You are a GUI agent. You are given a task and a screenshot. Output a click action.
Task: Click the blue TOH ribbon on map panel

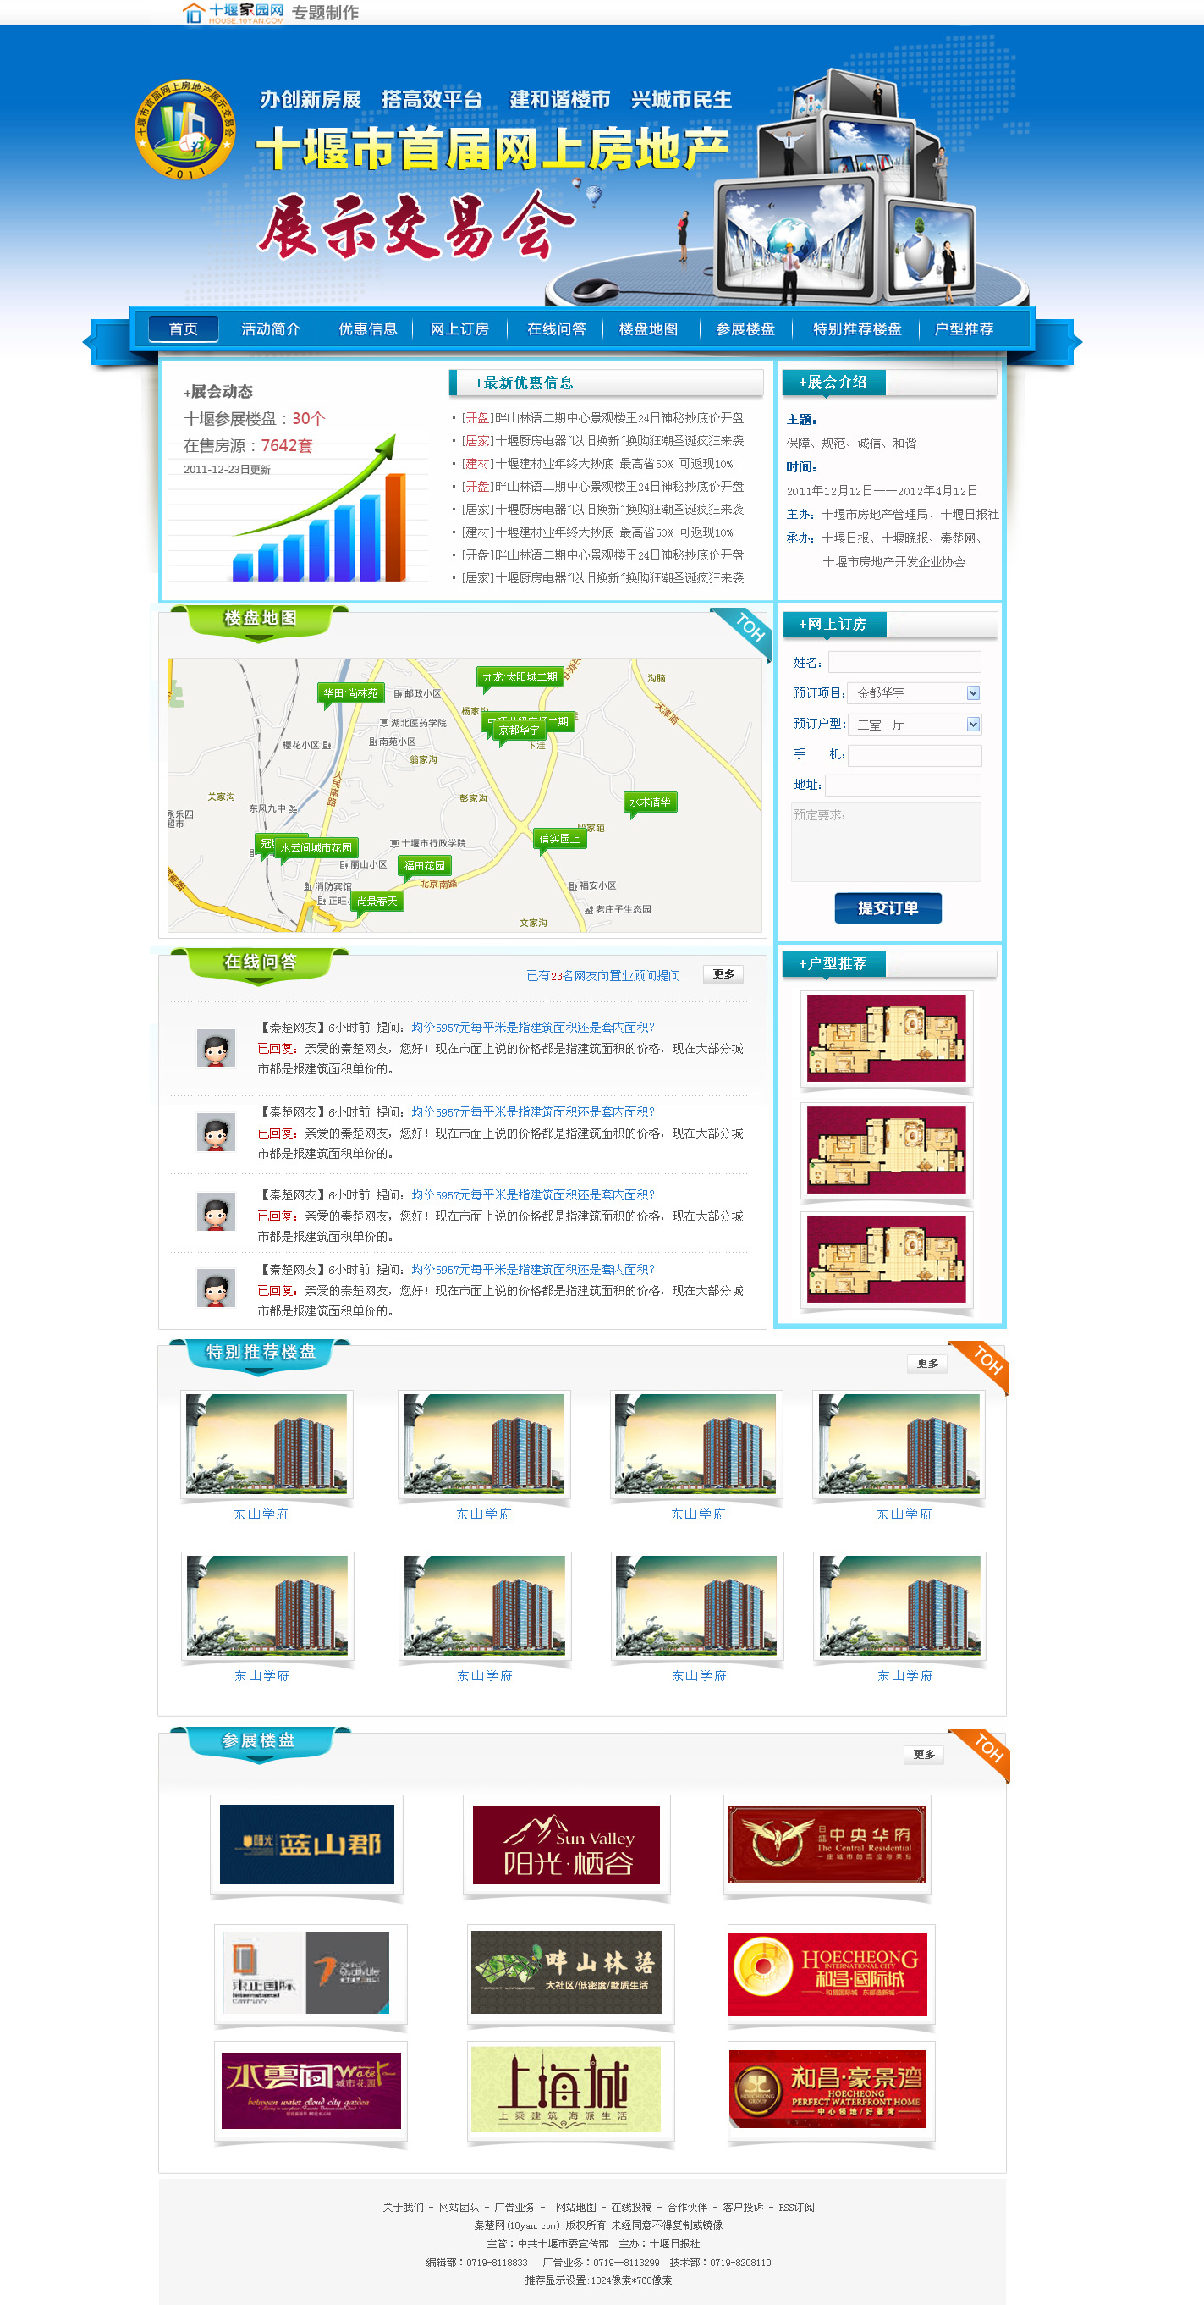coord(744,631)
